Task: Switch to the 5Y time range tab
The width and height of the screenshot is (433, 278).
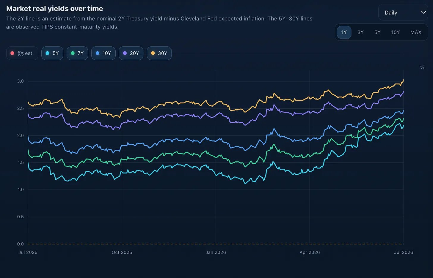Action: [x=377, y=32]
